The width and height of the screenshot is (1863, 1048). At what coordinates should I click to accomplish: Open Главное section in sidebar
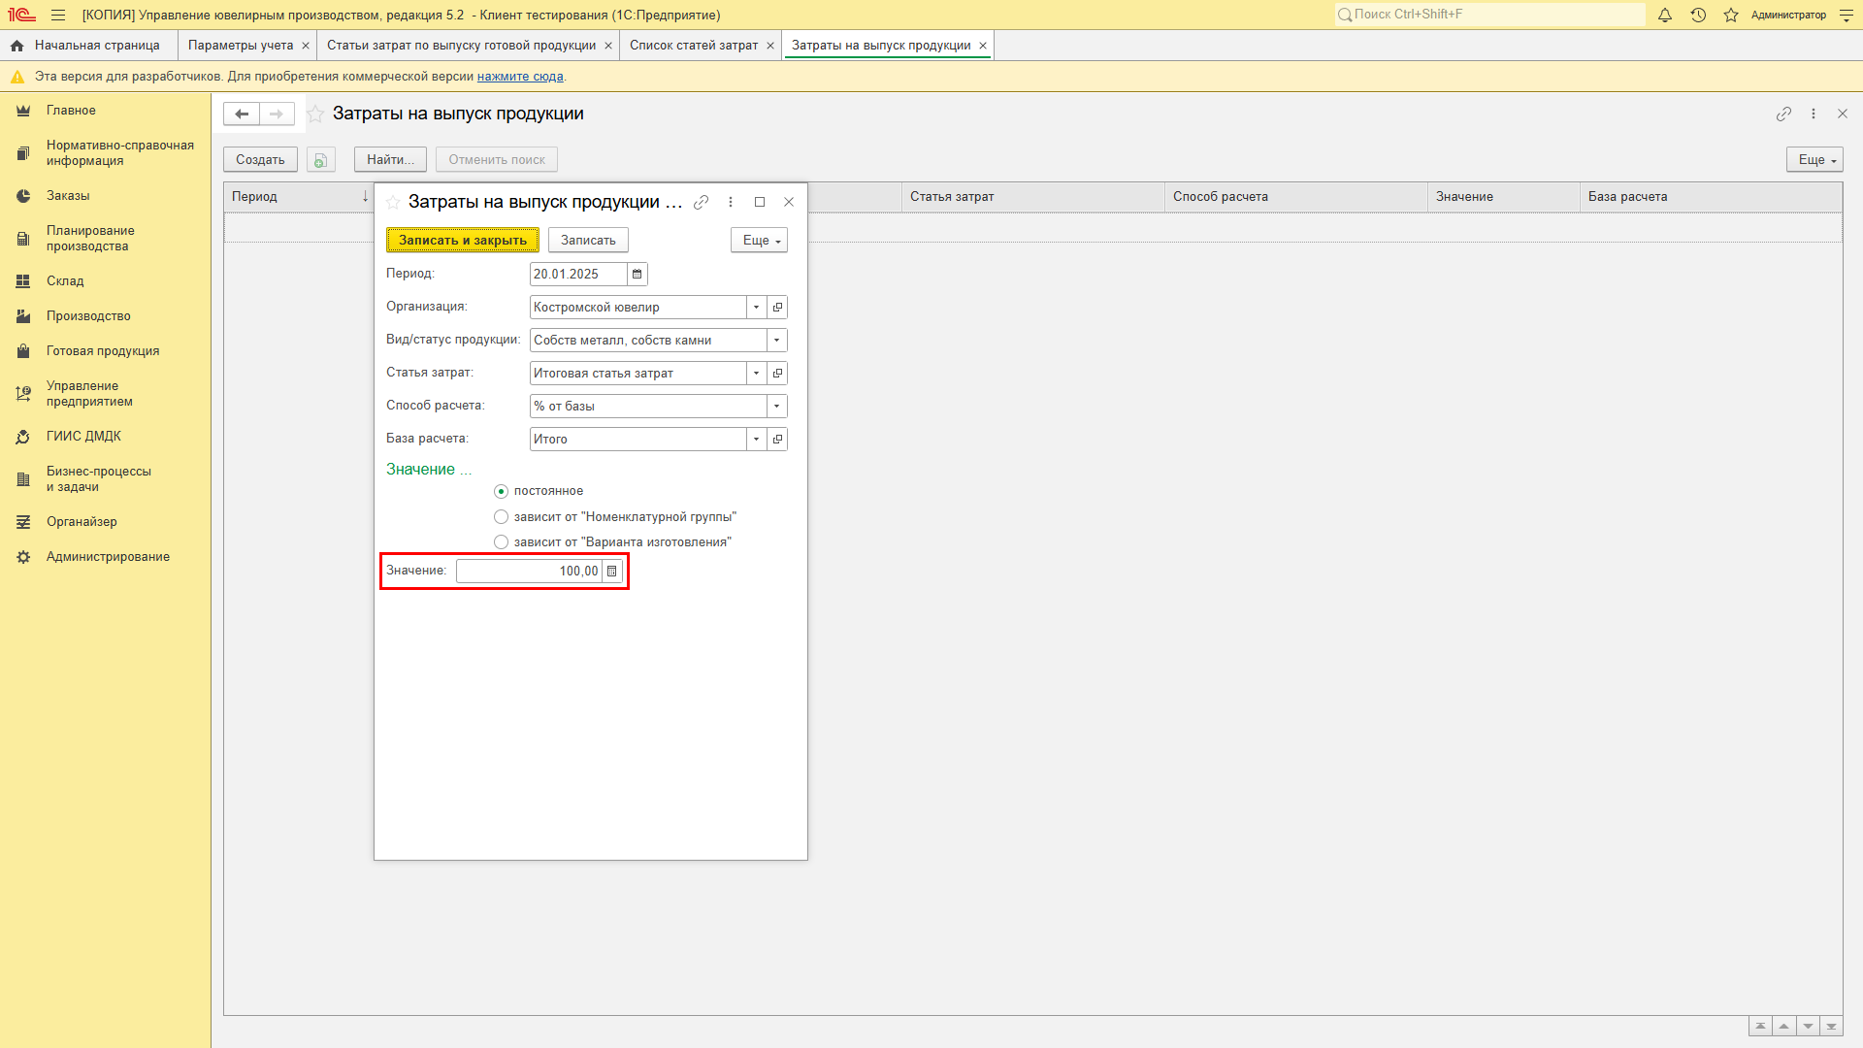coord(71,111)
